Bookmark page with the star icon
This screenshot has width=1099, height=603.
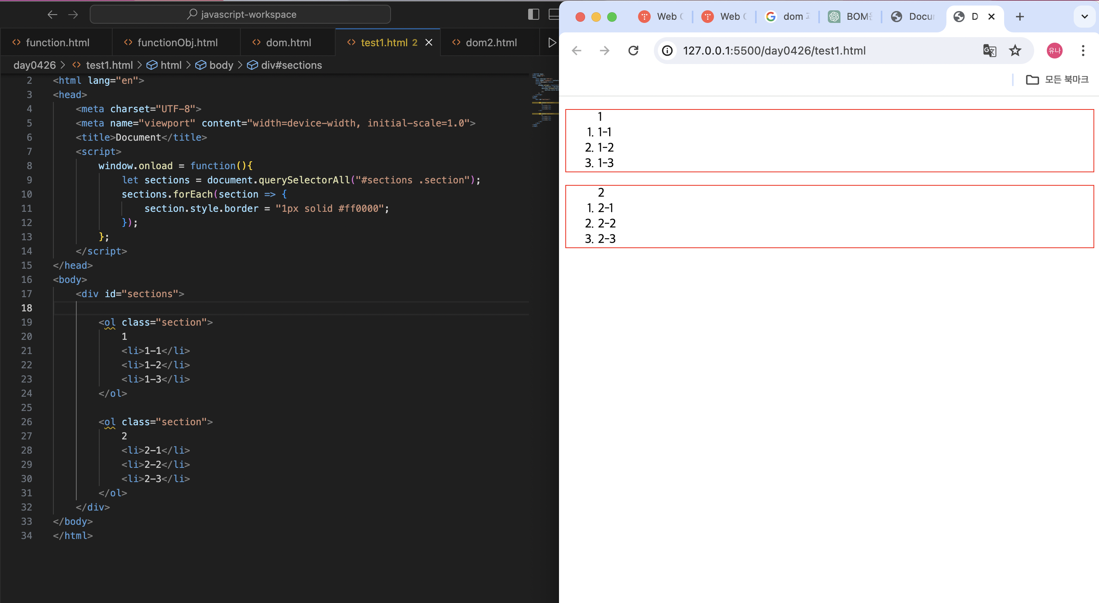[x=1015, y=51]
